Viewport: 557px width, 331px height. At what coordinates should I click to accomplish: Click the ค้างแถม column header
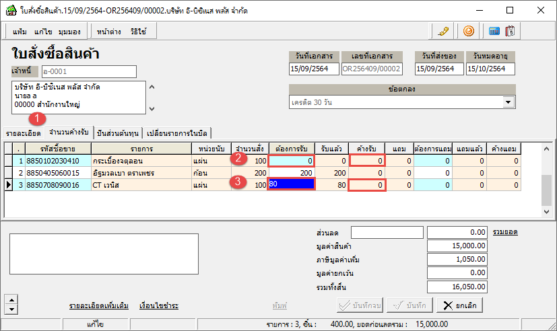tap(504, 149)
